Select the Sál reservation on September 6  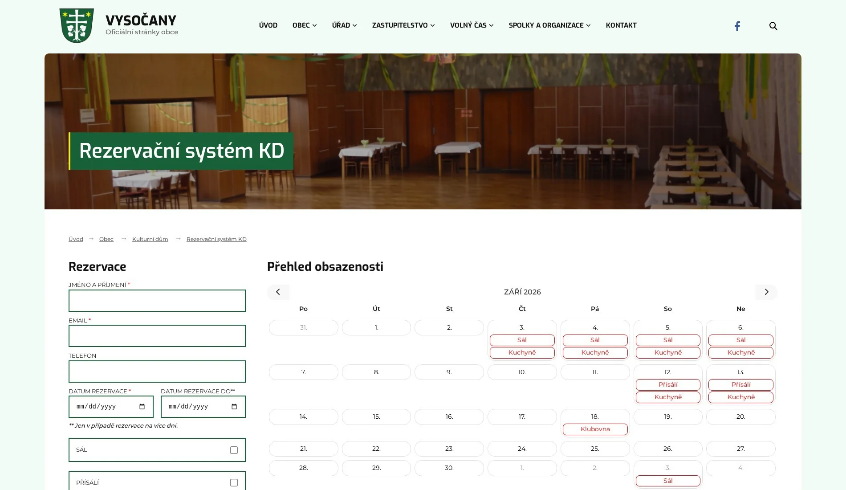coord(741,340)
